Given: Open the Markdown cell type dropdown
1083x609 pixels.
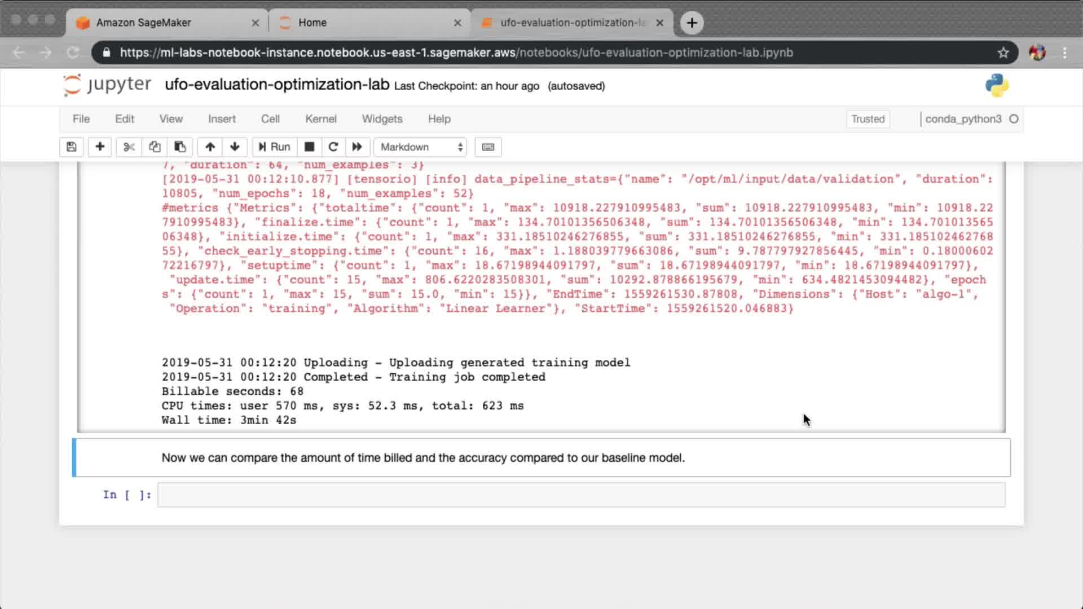Looking at the screenshot, I should click(421, 147).
